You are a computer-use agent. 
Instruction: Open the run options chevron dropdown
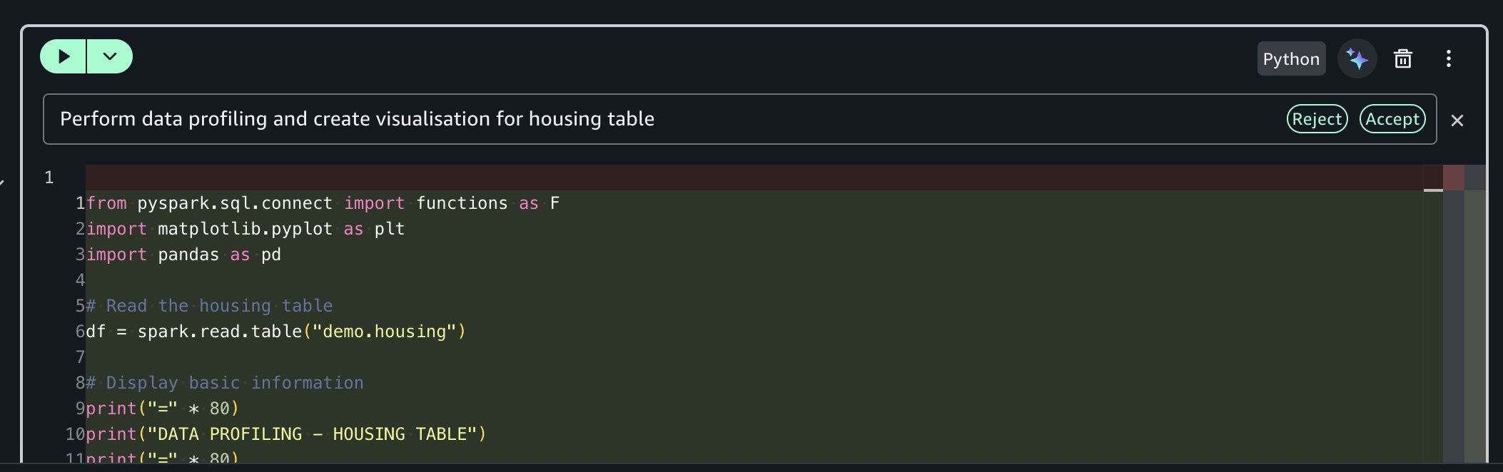coord(110,57)
